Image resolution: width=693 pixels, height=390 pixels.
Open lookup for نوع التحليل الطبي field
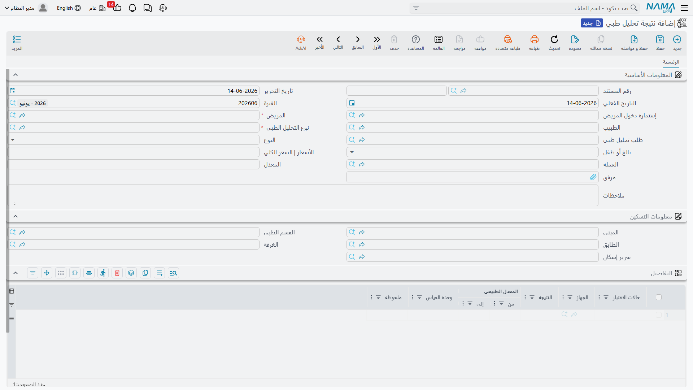(x=13, y=127)
